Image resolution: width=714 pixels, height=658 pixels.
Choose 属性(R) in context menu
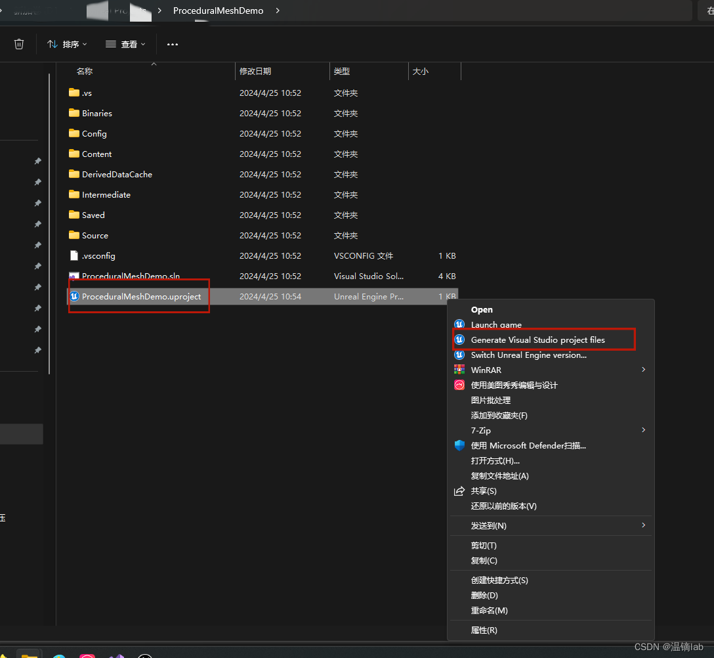(484, 630)
